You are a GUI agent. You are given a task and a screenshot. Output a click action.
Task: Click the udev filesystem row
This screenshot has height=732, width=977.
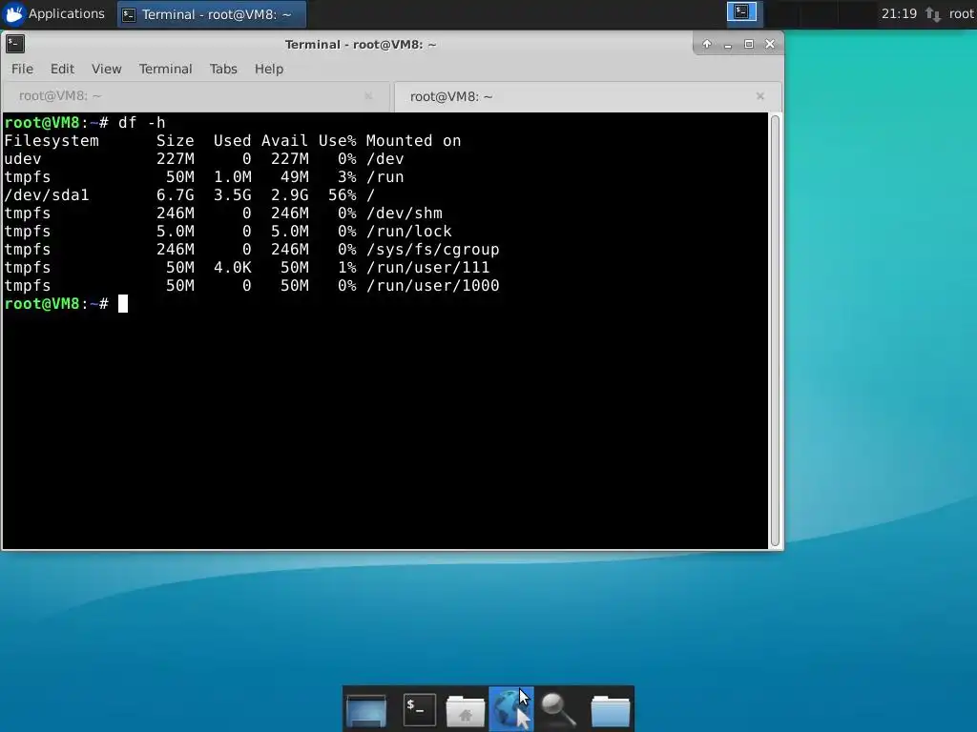tap(204, 159)
